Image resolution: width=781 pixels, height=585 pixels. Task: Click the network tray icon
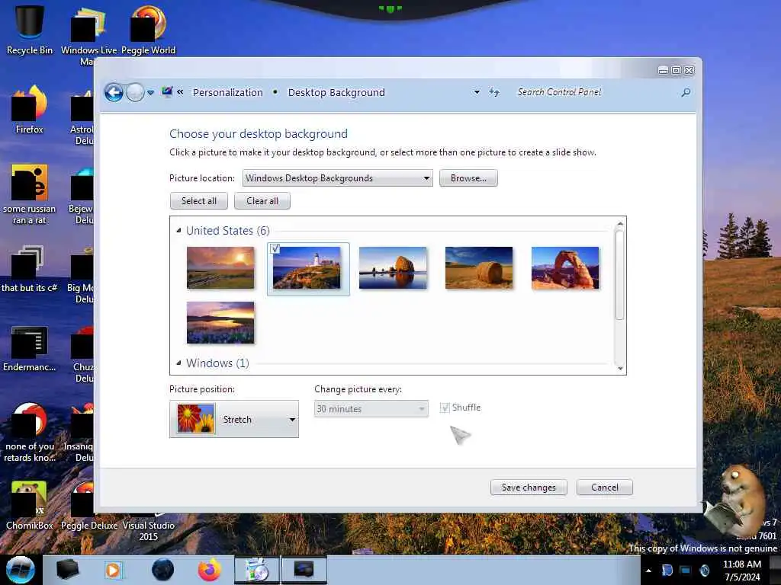(686, 570)
